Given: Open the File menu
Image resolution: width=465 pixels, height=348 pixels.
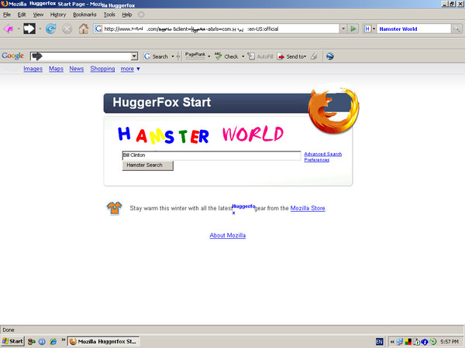Looking at the screenshot, I should (7, 15).
